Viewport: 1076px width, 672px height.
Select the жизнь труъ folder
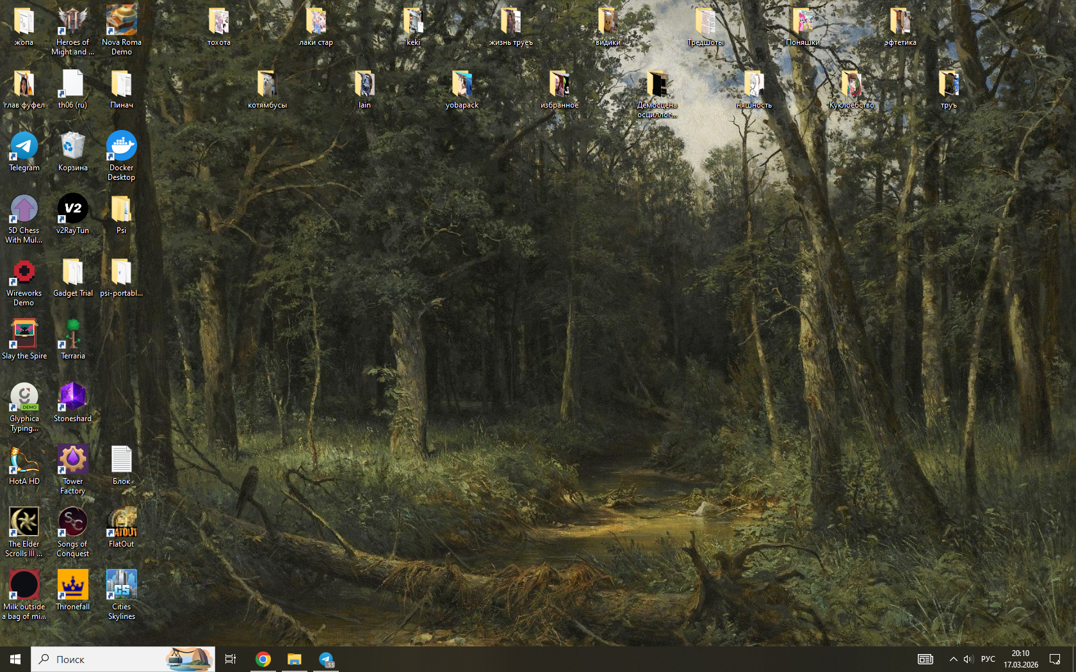[x=511, y=26]
